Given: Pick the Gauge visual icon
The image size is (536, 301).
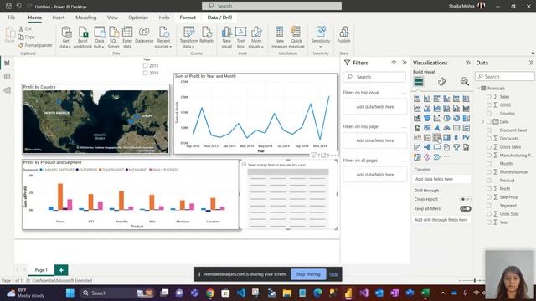Looking at the screenshot, I should 446,128.
